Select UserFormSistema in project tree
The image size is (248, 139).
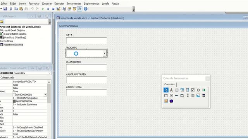point(14,45)
